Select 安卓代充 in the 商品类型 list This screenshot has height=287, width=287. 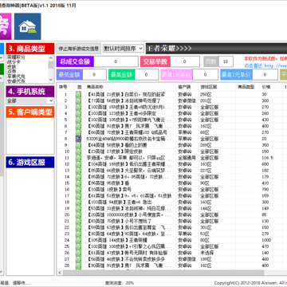[x=16, y=81]
